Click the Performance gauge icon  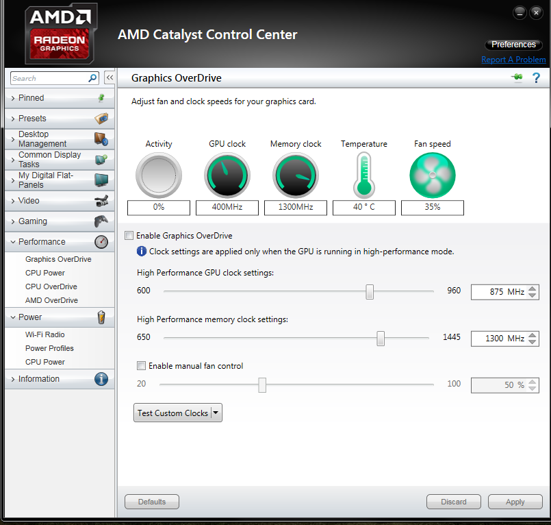click(x=101, y=242)
